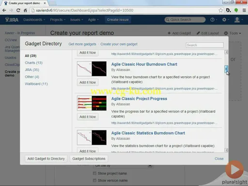Bookmark page with the star icon
The image size is (248, 186).
pyautogui.click(x=220, y=10)
